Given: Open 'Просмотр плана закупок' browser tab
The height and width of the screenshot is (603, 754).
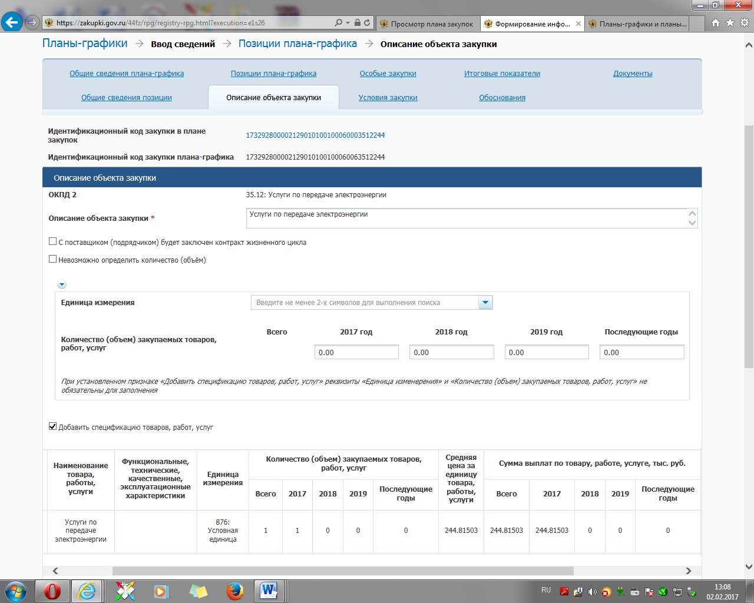Looking at the screenshot, I should (426, 24).
